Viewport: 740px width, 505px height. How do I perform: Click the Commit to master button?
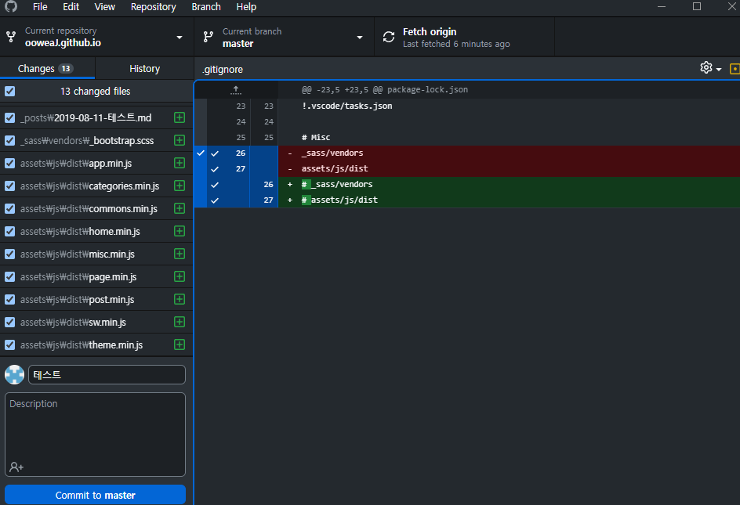click(96, 495)
